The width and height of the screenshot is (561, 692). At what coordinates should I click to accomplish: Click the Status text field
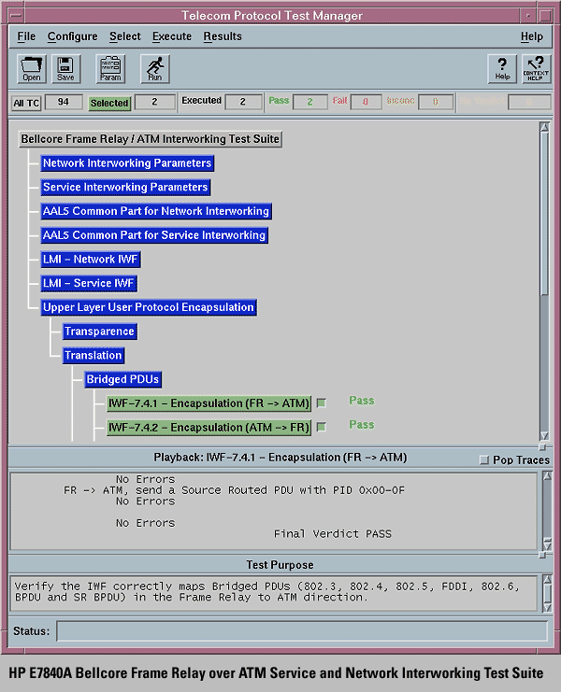tap(301, 631)
